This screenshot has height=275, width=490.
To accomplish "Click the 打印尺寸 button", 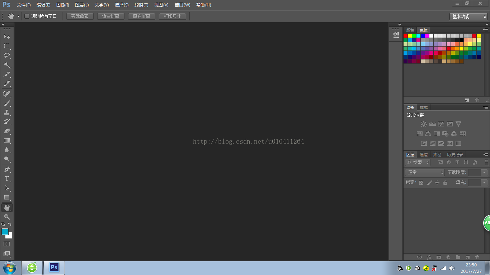I will click(172, 16).
